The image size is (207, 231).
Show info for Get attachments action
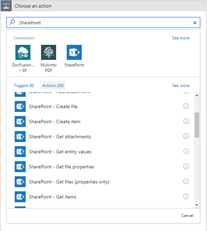(186, 136)
